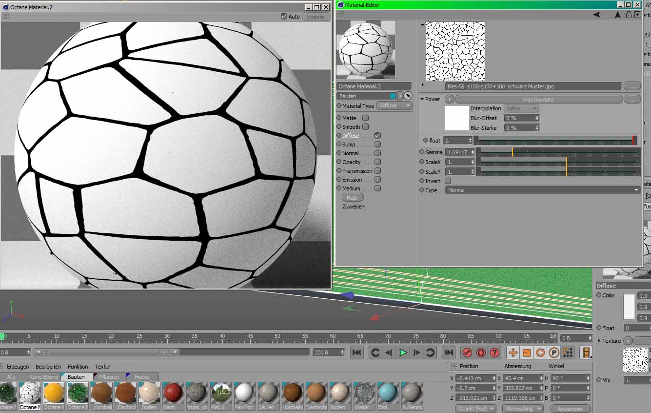651x413 pixels.
Task: Enable the Bump channel
Action: (x=377, y=145)
